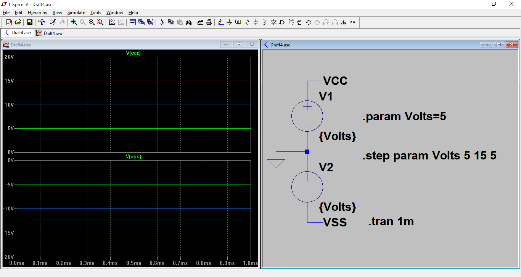Select the draw wire pencil tool

[221, 22]
